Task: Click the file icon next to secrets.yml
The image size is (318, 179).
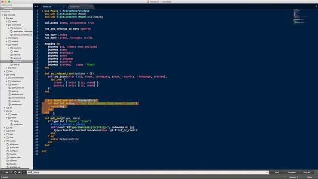Action: (x=9, y=104)
